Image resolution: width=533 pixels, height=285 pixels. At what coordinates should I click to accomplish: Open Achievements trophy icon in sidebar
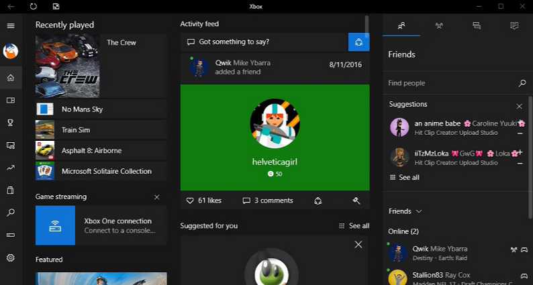(x=11, y=123)
